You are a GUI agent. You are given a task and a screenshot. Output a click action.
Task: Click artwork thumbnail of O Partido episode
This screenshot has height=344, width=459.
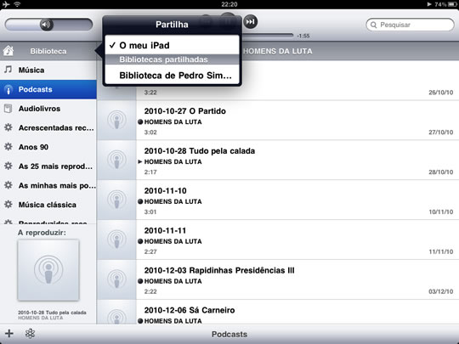tap(116, 121)
